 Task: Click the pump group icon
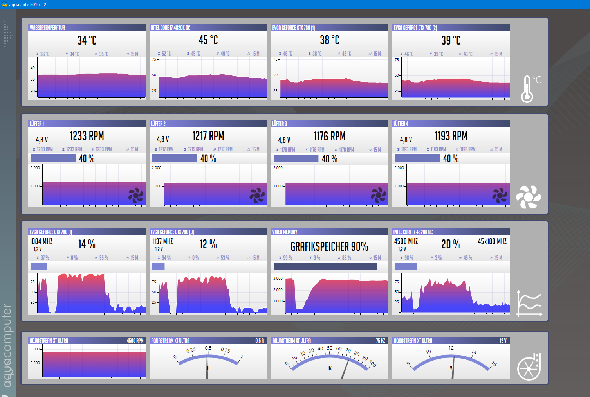[529, 366]
